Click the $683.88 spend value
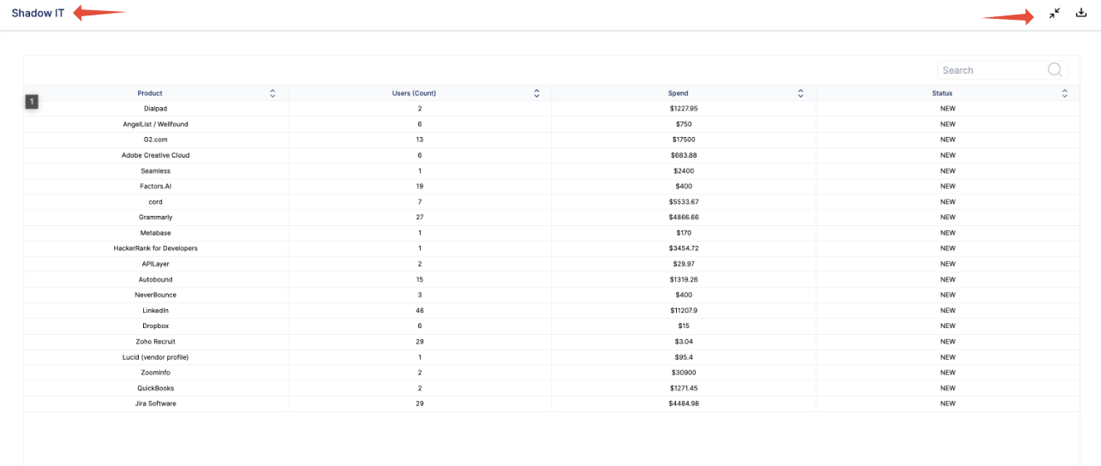The height and width of the screenshot is (466, 1101). (684, 155)
